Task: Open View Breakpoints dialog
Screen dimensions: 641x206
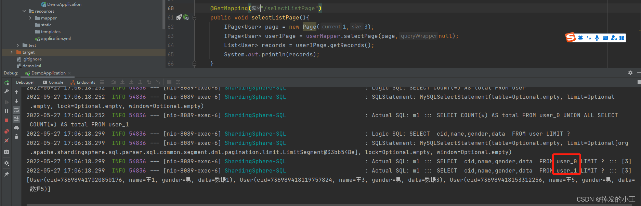Action: [6, 131]
